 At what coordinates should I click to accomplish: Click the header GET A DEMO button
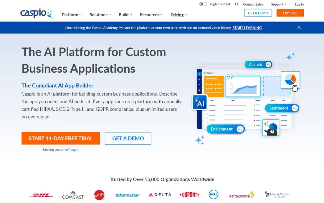(258, 13)
